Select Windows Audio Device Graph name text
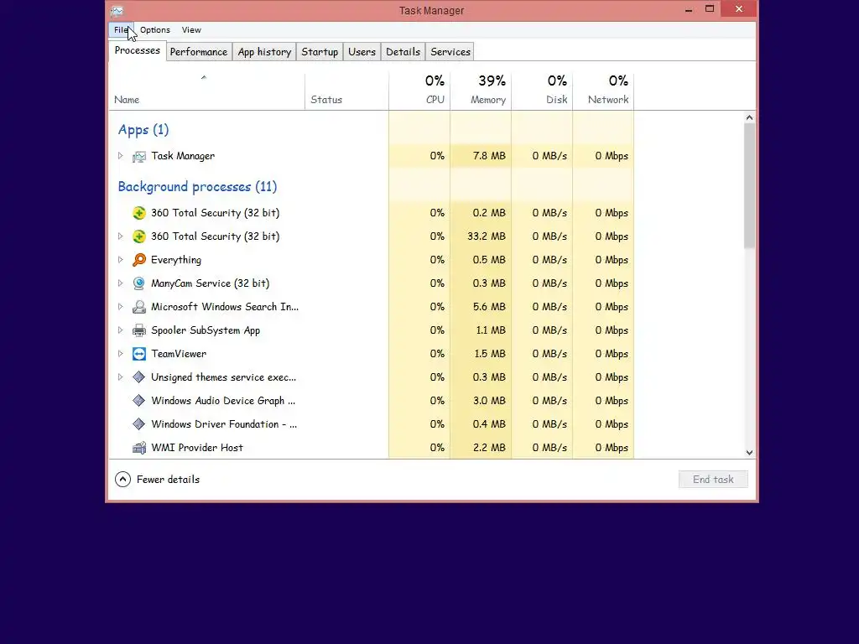Image resolution: width=859 pixels, height=644 pixels. tap(223, 401)
